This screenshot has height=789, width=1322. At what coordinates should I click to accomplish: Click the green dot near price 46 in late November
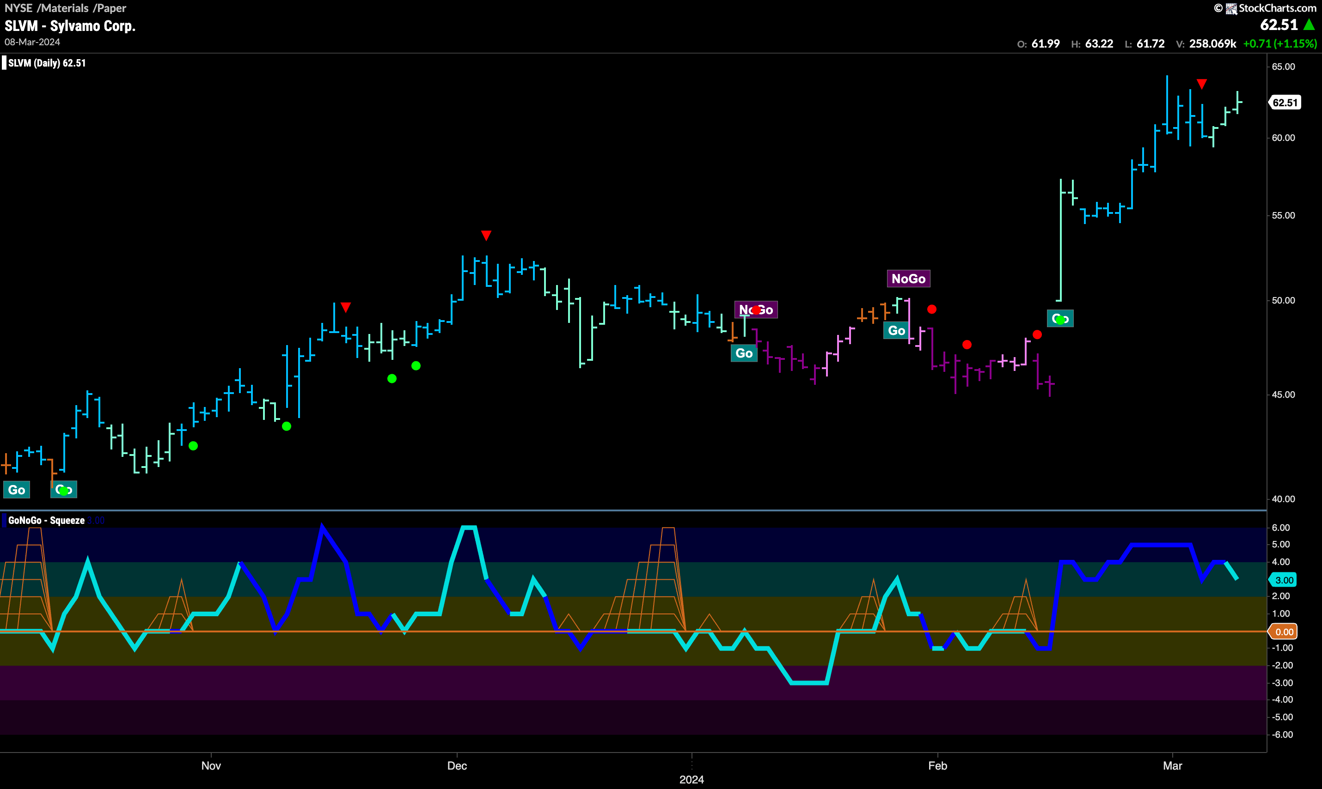click(392, 378)
